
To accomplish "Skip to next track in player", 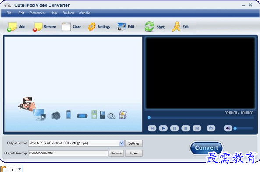I will click(x=197, y=128).
